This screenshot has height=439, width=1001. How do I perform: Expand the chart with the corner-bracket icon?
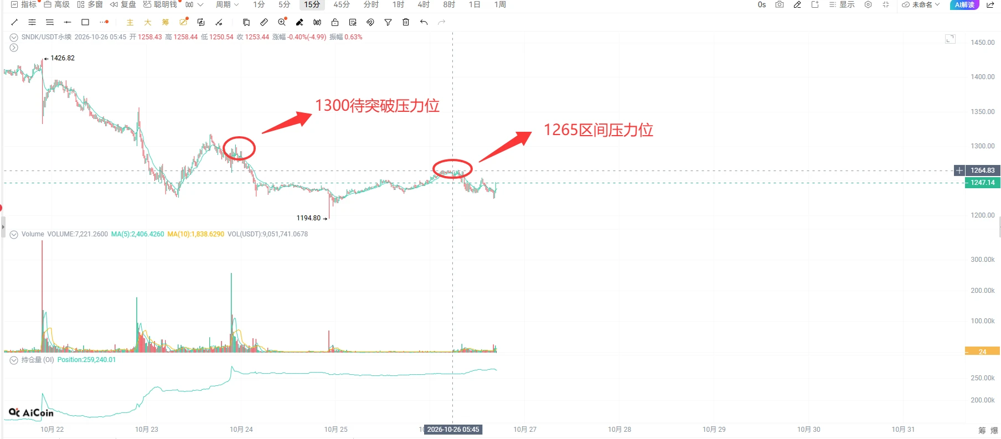(950, 39)
